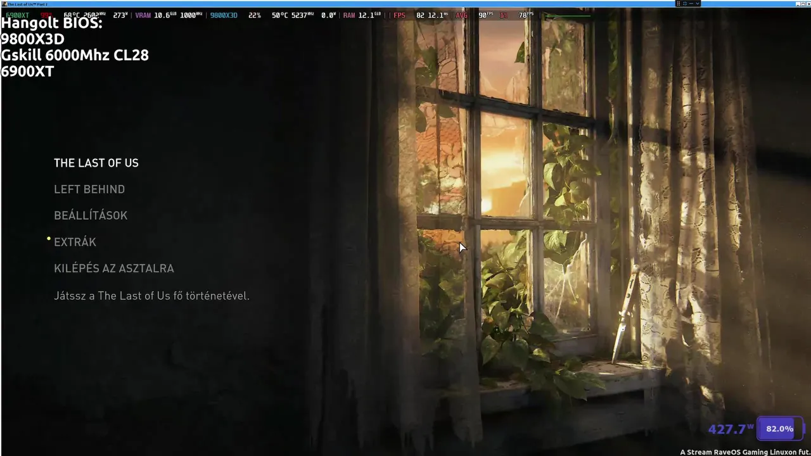Click the 427.7 W power readout
The image size is (811, 456).
tap(731, 429)
